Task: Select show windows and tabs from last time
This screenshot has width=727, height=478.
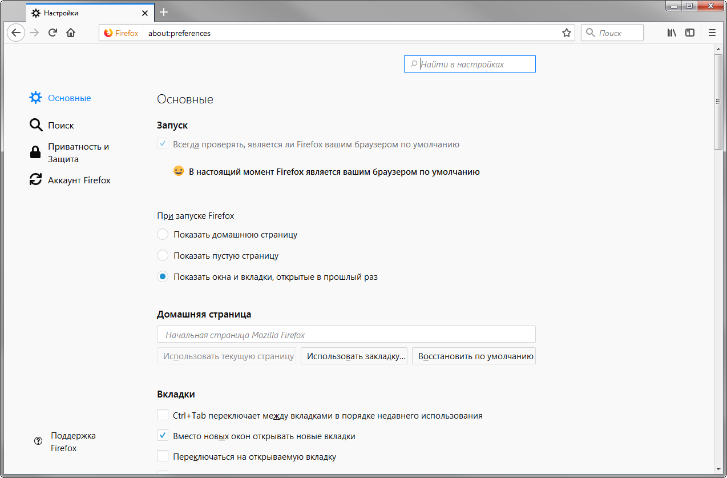Action: 163,276
